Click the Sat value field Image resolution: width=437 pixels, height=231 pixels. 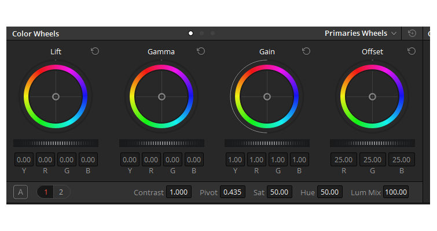pos(280,192)
